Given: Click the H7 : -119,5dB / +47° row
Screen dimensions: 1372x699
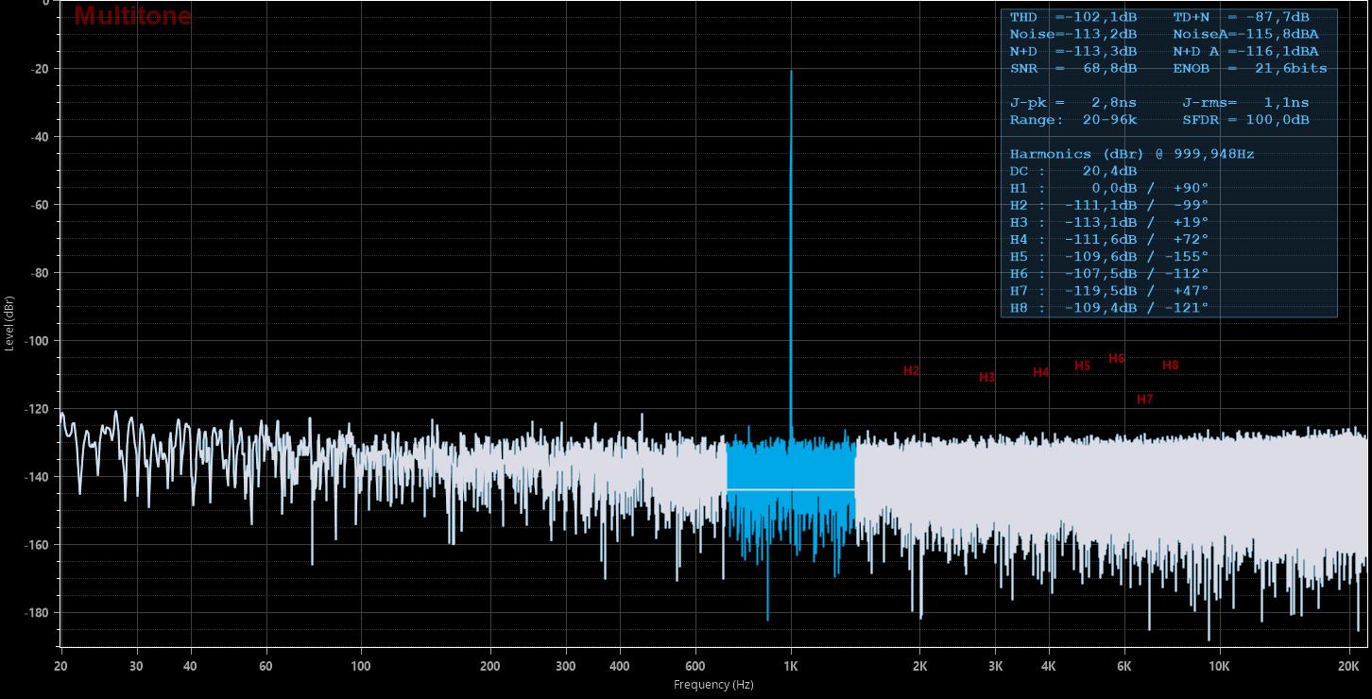Looking at the screenshot, I should point(1109,291).
